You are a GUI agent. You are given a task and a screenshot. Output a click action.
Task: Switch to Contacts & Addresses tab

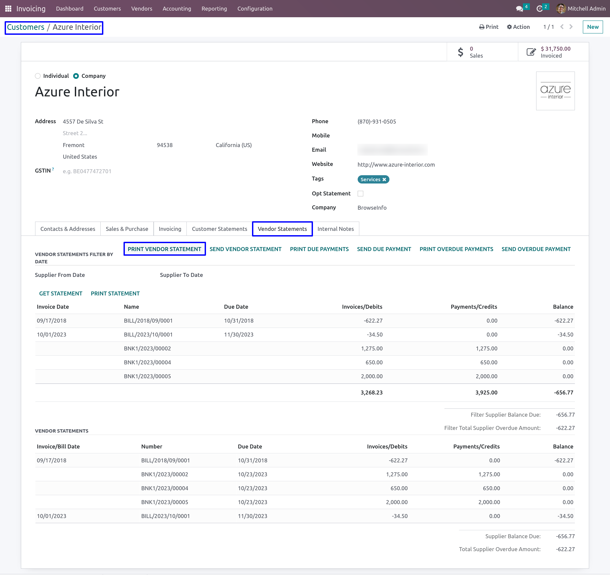point(68,229)
